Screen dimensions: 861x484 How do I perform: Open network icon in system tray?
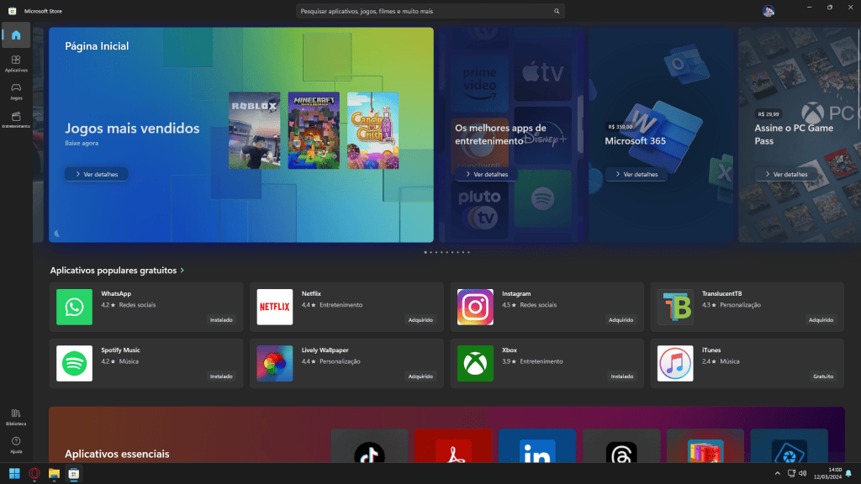click(x=790, y=474)
